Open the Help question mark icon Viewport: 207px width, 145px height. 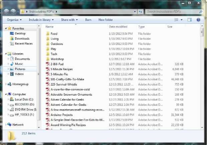click(x=198, y=20)
